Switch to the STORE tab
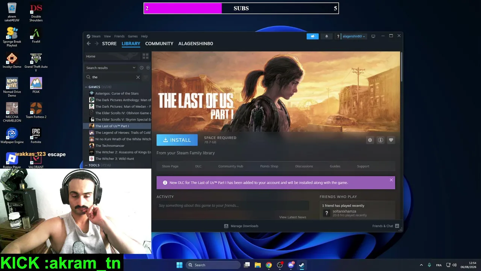 [x=109, y=44]
